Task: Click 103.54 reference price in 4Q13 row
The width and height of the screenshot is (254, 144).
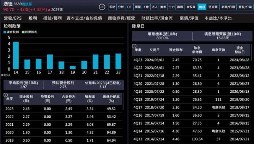Action: 197,139
